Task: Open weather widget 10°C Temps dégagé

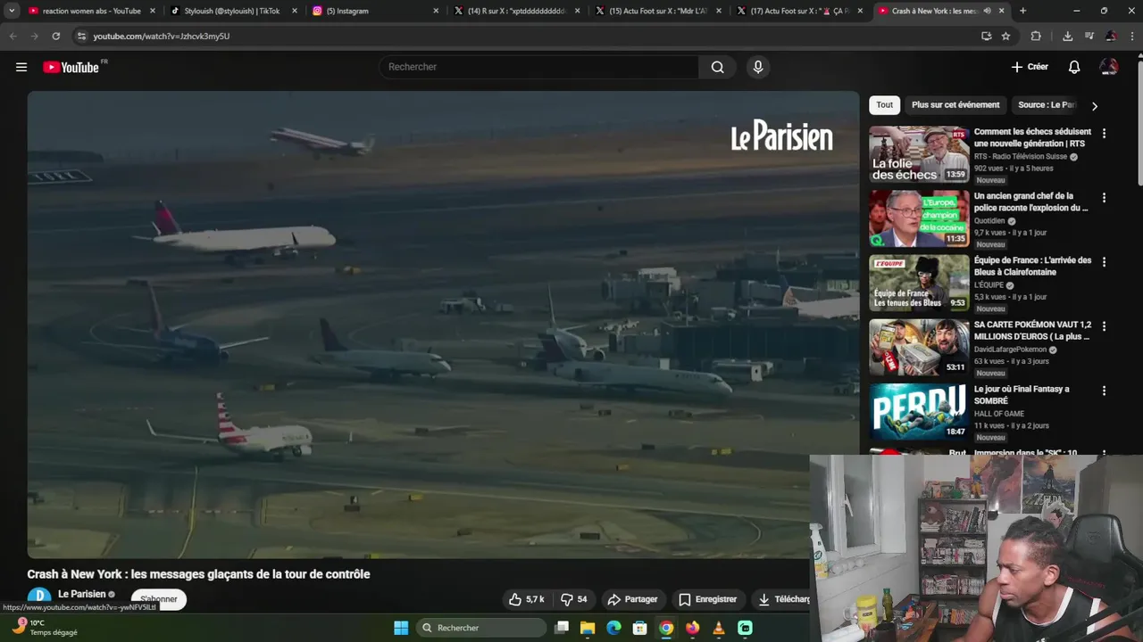Action: click(45, 628)
